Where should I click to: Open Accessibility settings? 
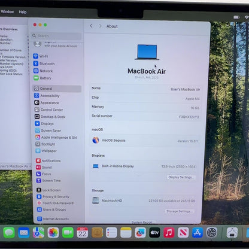point(47,96)
